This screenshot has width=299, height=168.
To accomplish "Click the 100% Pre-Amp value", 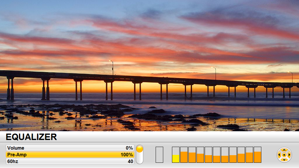I will (127, 155).
